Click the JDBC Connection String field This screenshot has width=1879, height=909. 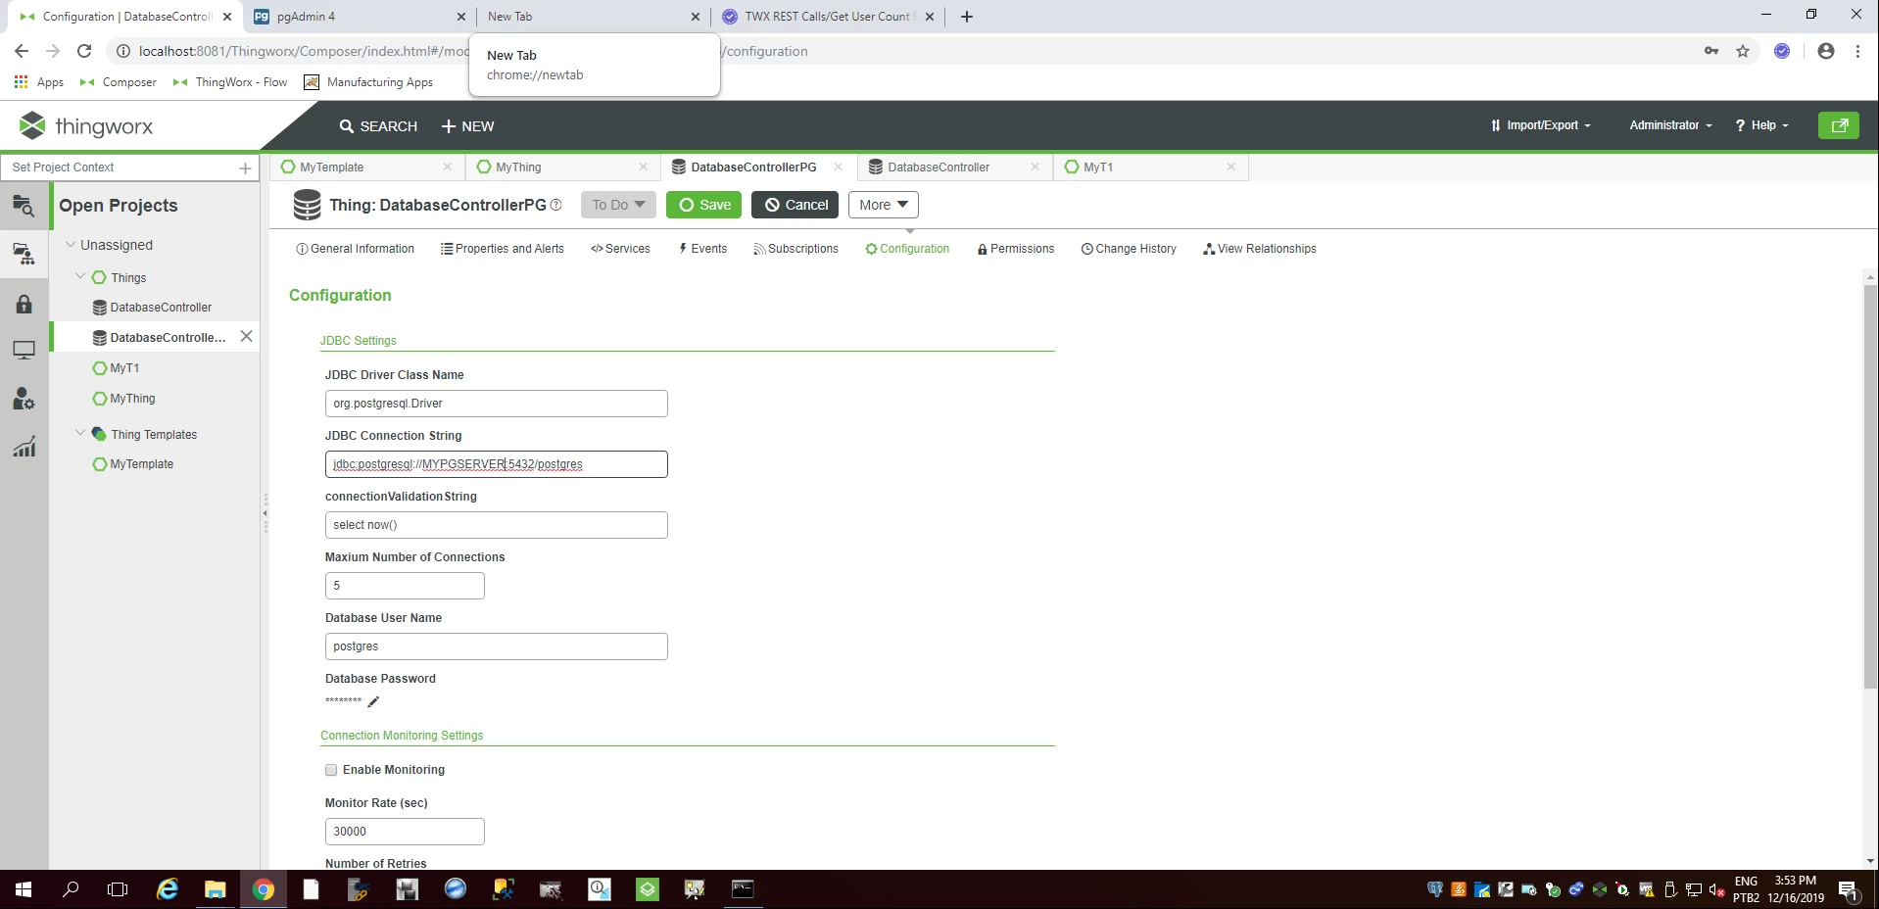(x=497, y=464)
